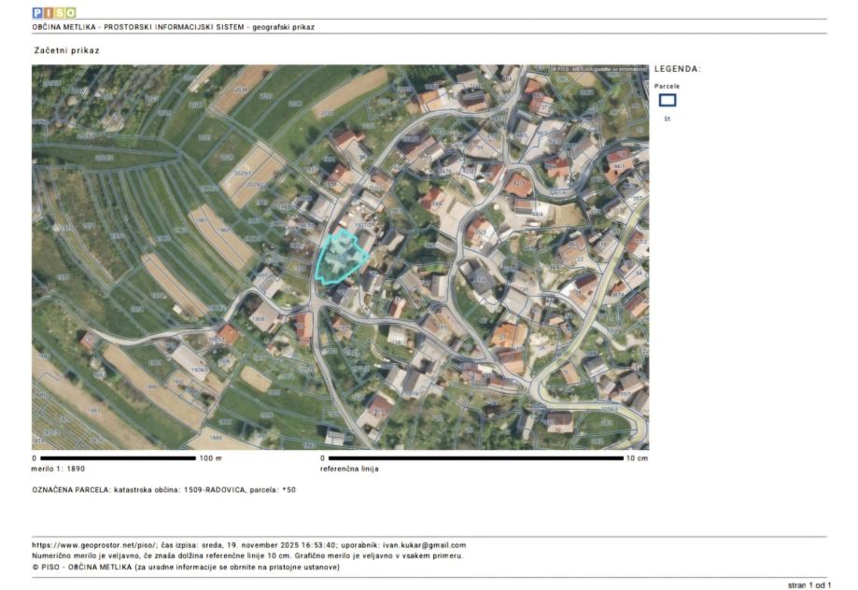Click the 'merilo 1: 1890' scale text

tap(59, 469)
